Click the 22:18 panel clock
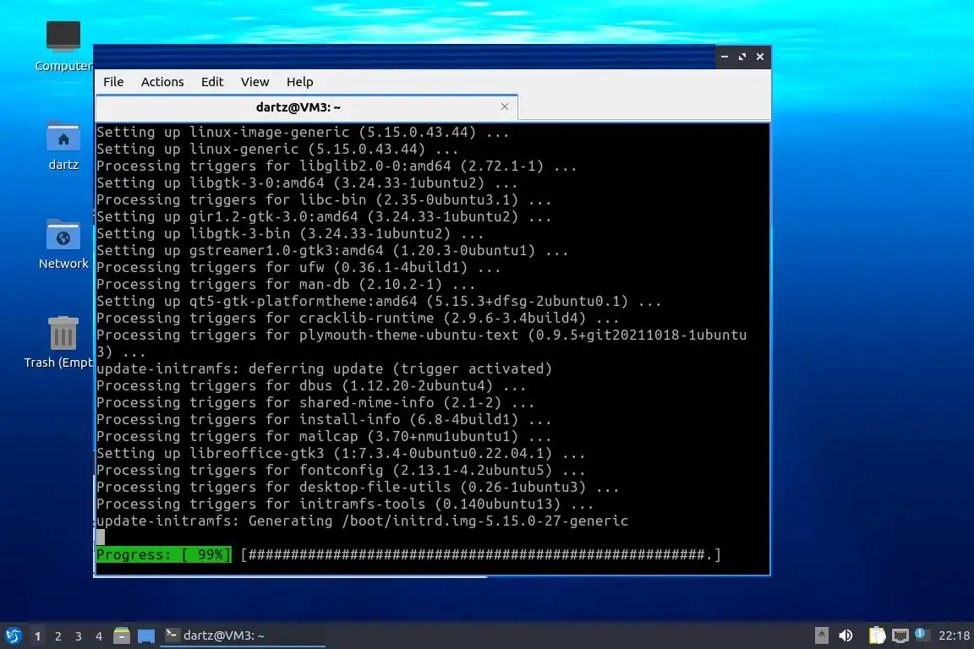 [x=954, y=635]
